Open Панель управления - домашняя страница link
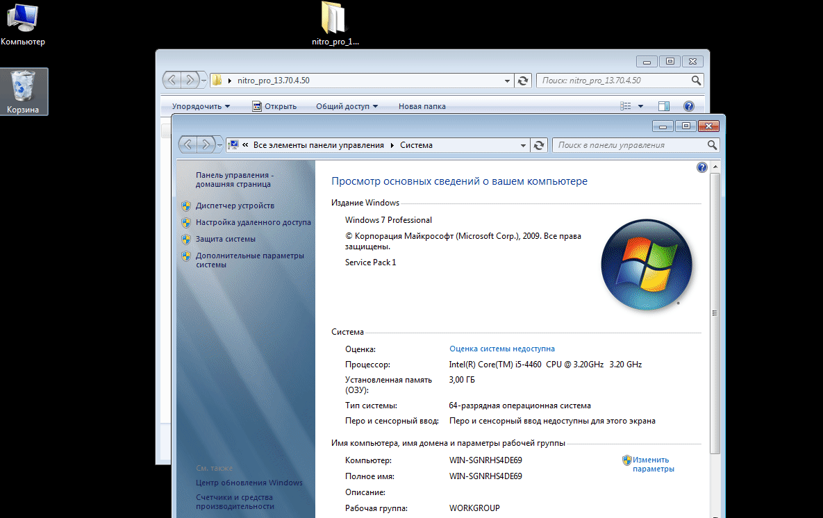The height and width of the screenshot is (518, 823). click(x=235, y=179)
